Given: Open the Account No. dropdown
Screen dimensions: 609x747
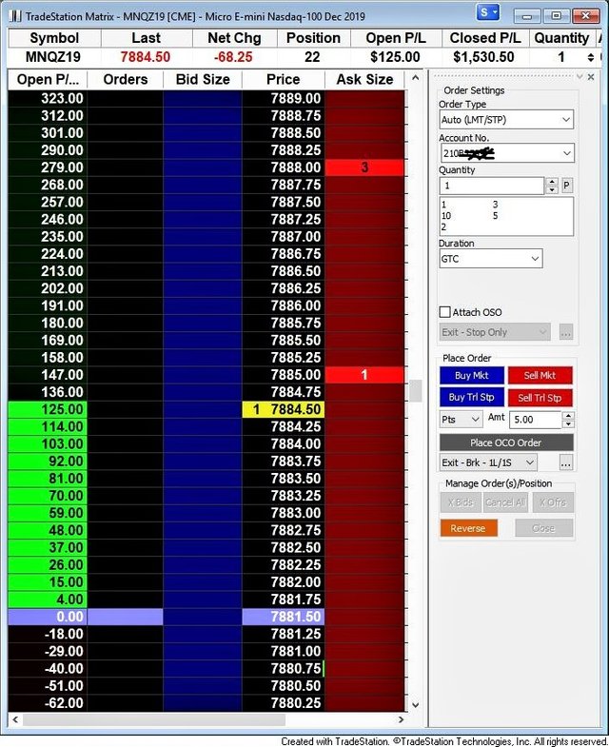Looking at the screenshot, I should [x=506, y=153].
